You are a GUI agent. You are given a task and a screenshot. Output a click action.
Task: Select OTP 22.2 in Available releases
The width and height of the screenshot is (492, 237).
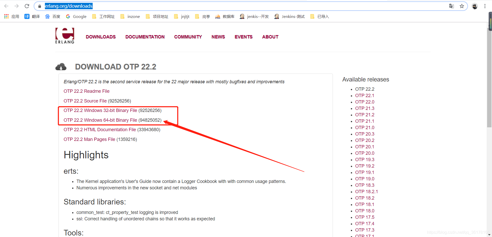pyautogui.click(x=365, y=89)
